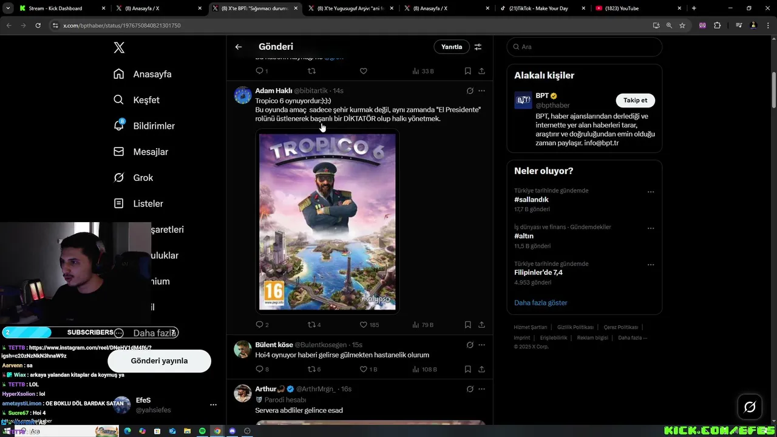Click Grok icon on Bülent köse post
The width and height of the screenshot is (777, 437).
pyautogui.click(x=469, y=345)
